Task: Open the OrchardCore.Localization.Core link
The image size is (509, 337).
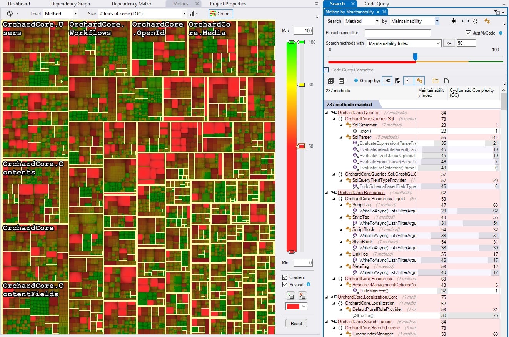Action: pos(367,297)
